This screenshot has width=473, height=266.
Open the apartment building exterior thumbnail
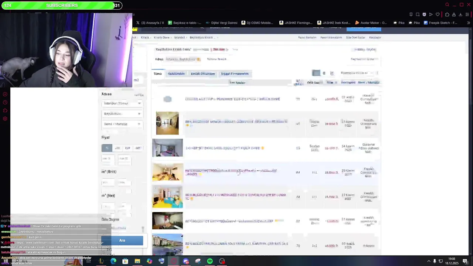(167, 245)
